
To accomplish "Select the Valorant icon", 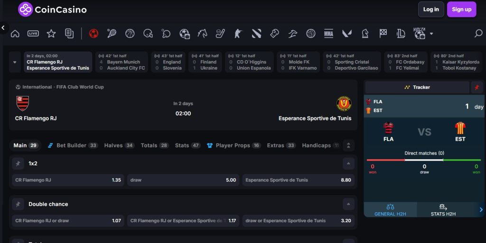I will 347,33.
